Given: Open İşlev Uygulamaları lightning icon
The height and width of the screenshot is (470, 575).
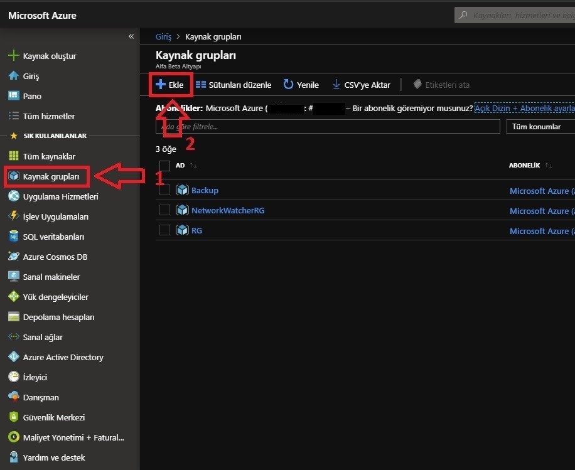Looking at the screenshot, I should click(14, 216).
